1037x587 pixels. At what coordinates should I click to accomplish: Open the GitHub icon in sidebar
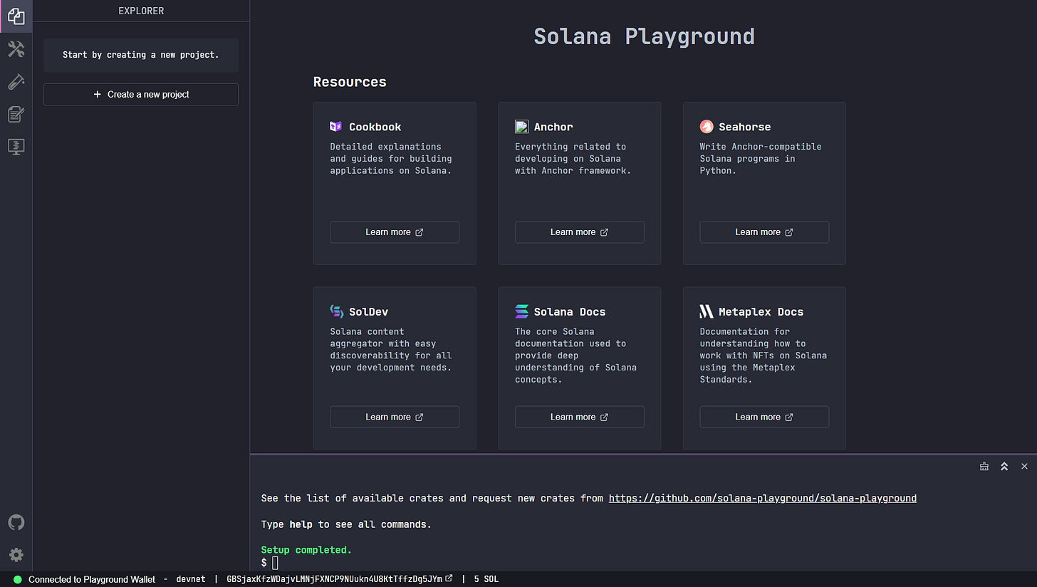click(x=16, y=522)
